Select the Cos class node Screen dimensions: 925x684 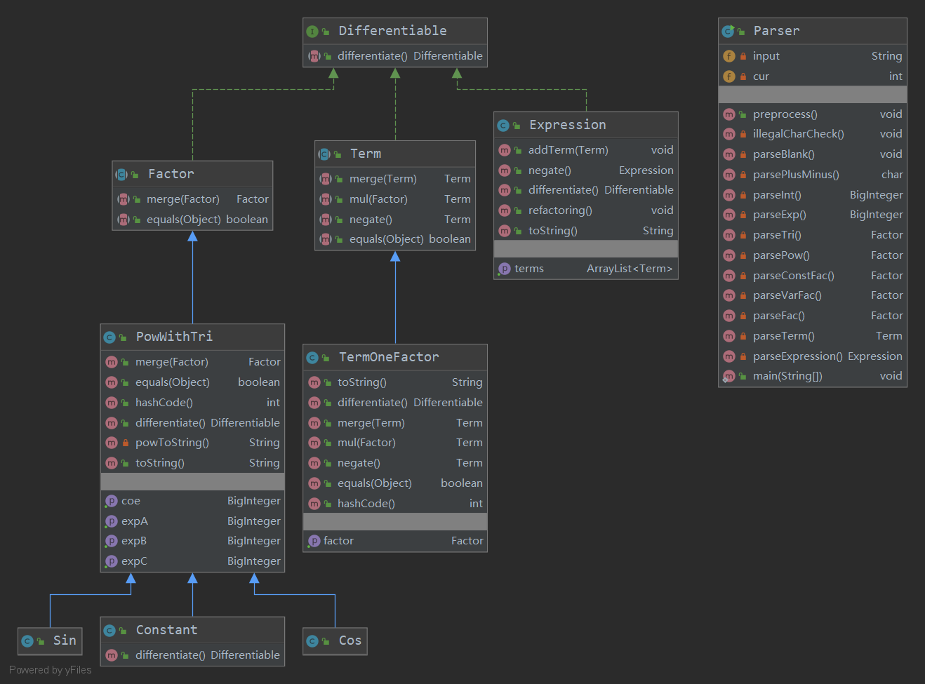click(x=335, y=641)
